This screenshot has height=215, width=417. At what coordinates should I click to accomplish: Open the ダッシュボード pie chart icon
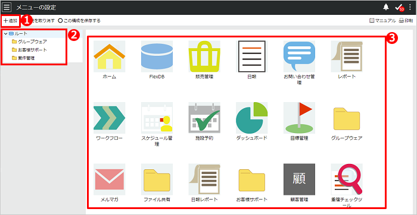[252, 118]
